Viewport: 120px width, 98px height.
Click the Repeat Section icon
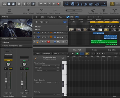pos(93,10)
